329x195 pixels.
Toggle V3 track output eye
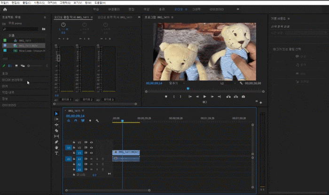[x=92, y=142]
